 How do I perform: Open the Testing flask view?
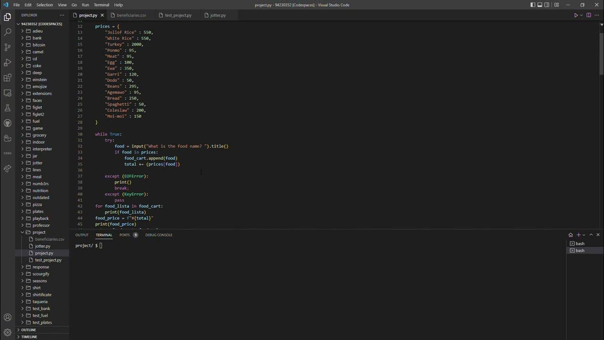pyautogui.click(x=8, y=108)
